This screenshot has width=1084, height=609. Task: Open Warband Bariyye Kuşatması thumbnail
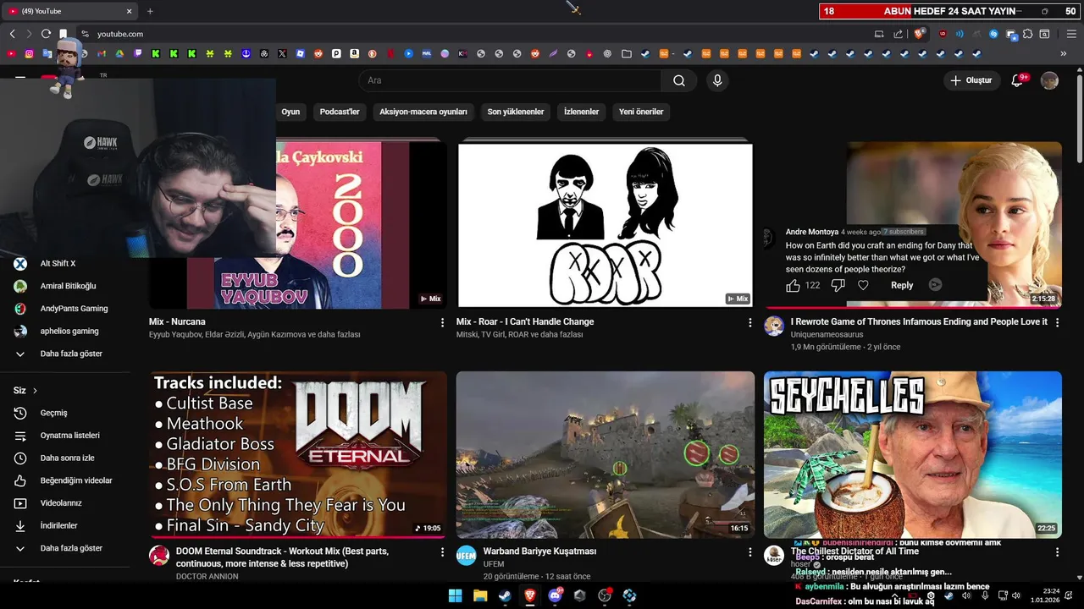click(x=605, y=454)
